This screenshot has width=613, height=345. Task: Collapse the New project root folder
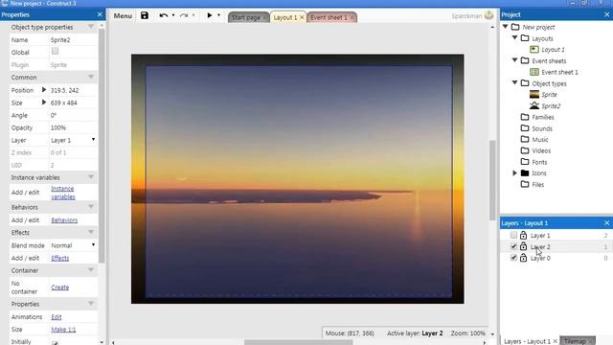(506, 27)
